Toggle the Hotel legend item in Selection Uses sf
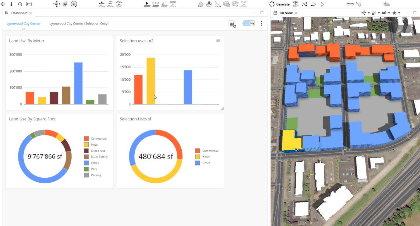The image size is (420, 226). [206, 157]
